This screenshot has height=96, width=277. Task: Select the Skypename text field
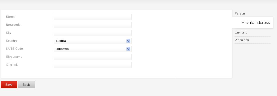[92, 57]
